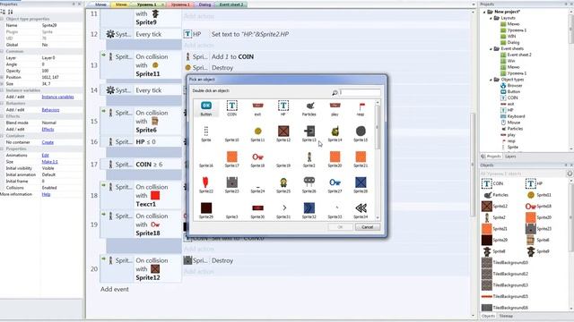
Task: Focus the object picker search field
Action: pos(360,93)
